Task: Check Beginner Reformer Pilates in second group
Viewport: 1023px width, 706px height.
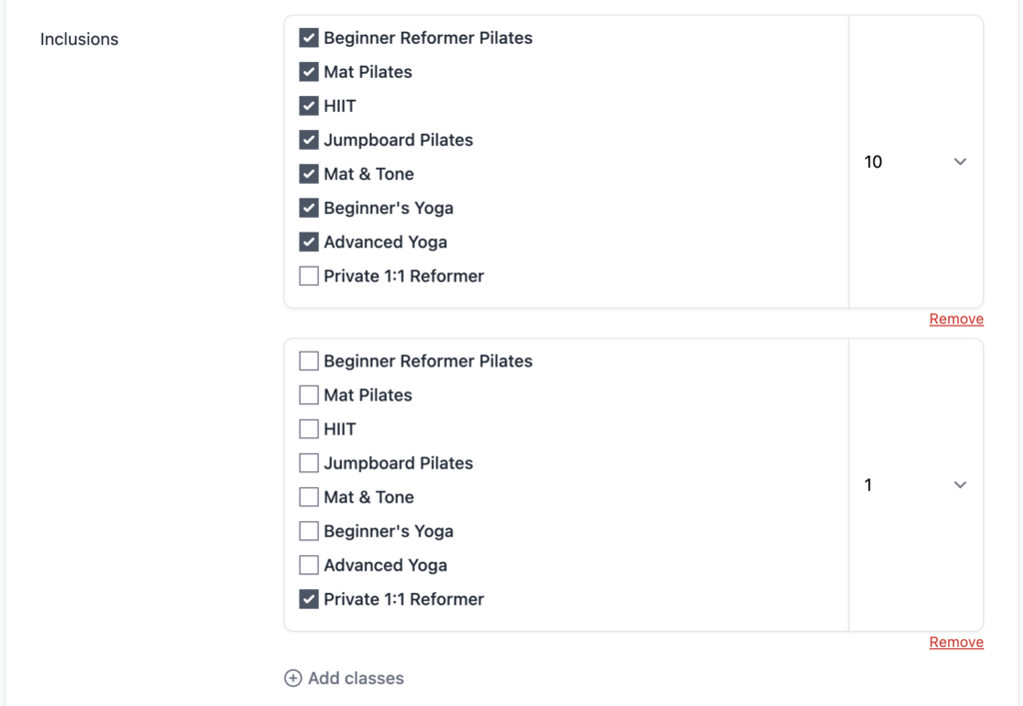Action: 309,361
